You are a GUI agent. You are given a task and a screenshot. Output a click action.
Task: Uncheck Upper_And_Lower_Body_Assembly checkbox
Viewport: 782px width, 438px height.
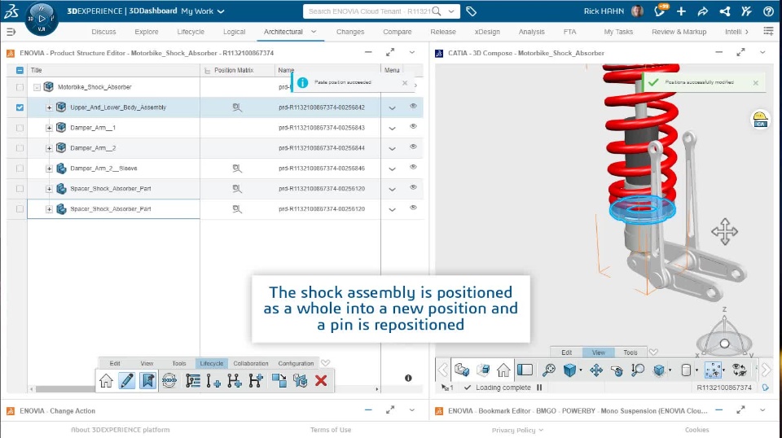pyautogui.click(x=20, y=107)
